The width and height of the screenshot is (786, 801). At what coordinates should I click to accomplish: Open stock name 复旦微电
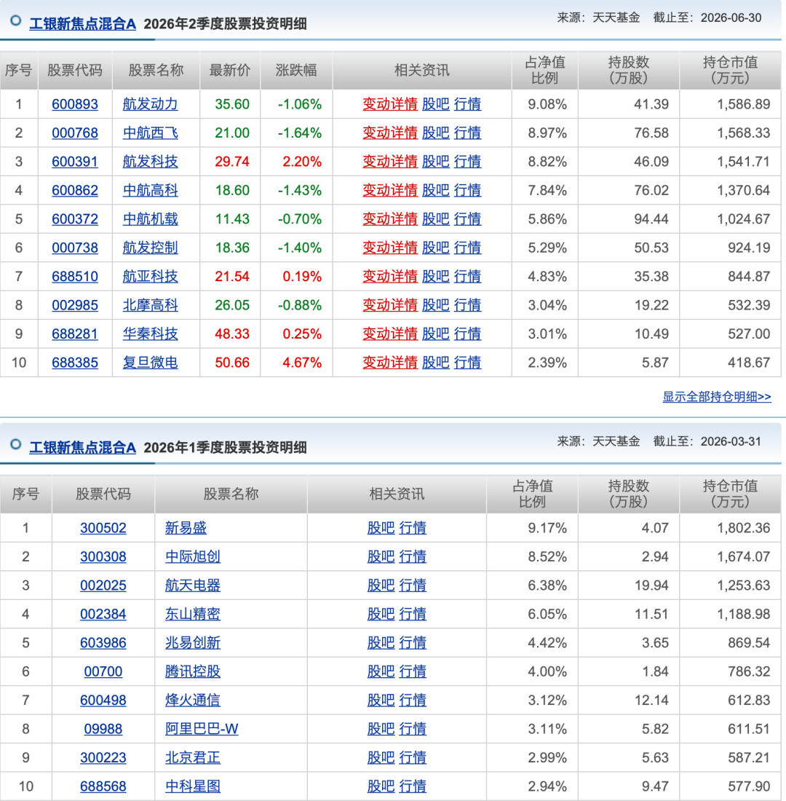150,363
